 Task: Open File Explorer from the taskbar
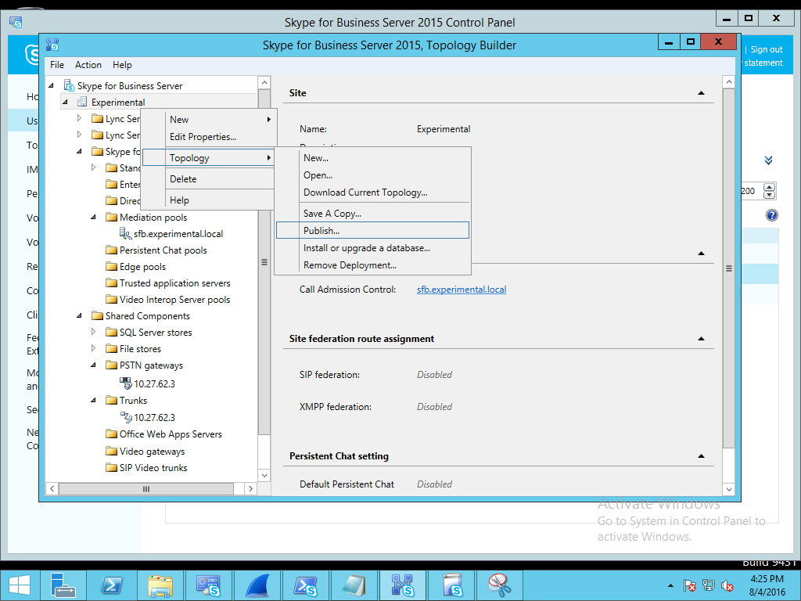click(x=160, y=585)
